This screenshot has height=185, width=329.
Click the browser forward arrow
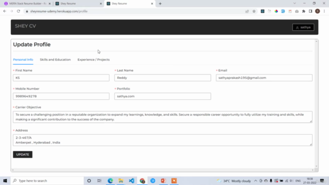coord(11,11)
